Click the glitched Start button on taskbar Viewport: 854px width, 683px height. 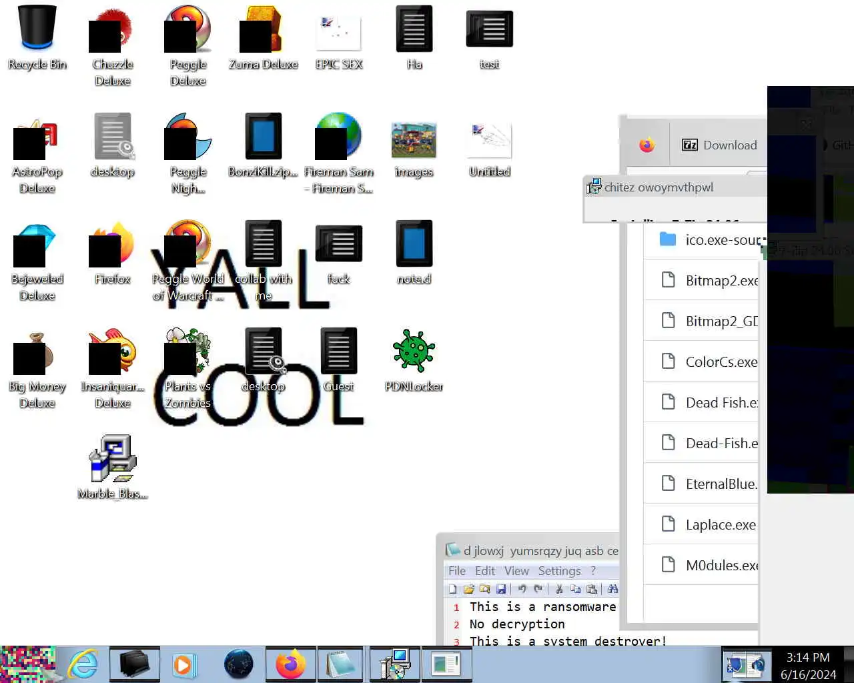point(28,664)
